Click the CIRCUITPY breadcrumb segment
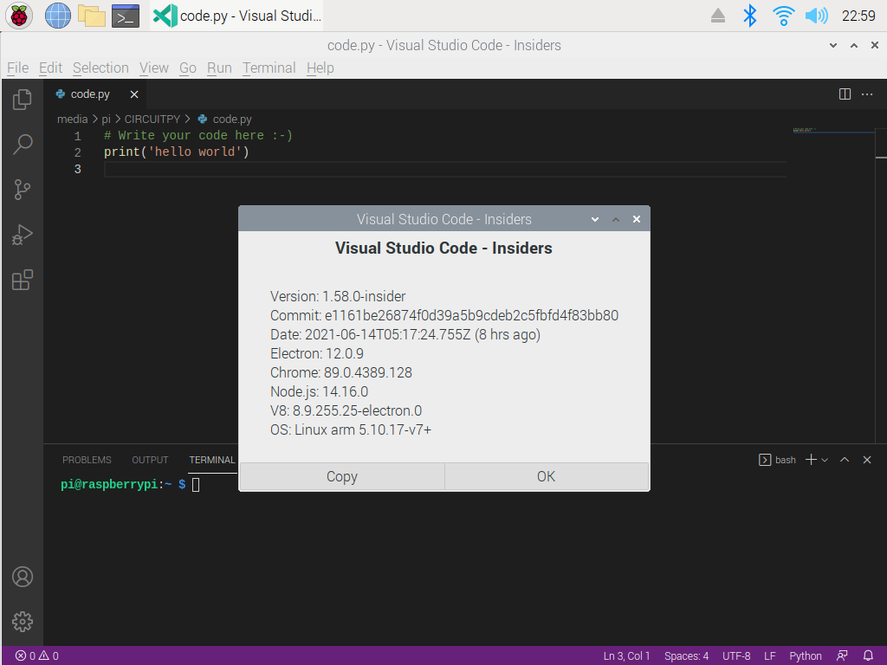The image size is (887, 665). [152, 119]
